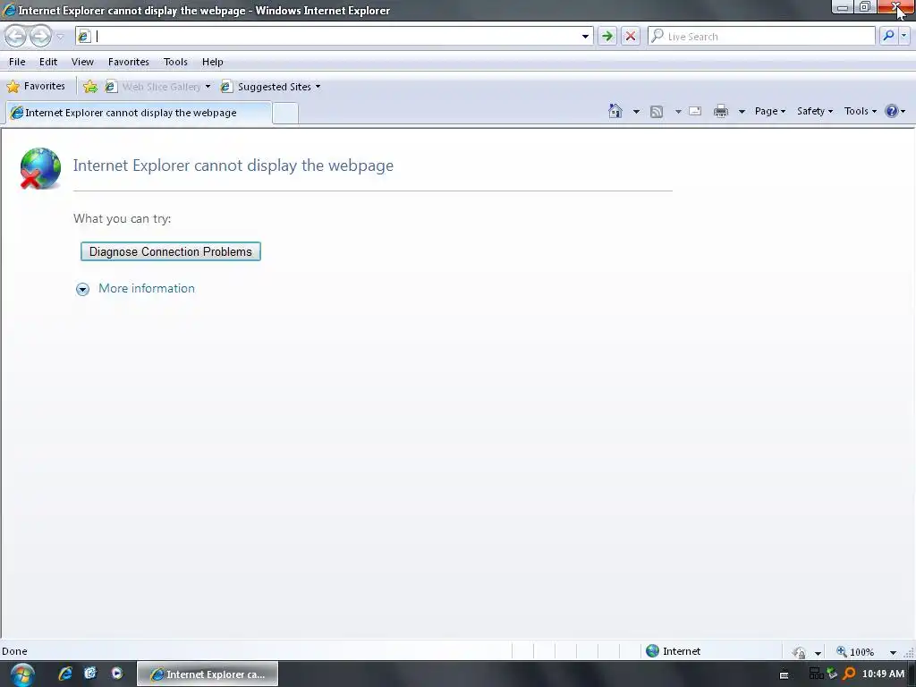Launch Internet Explorer from Quick Launch
Viewport: 916px width, 687px height.
65,674
